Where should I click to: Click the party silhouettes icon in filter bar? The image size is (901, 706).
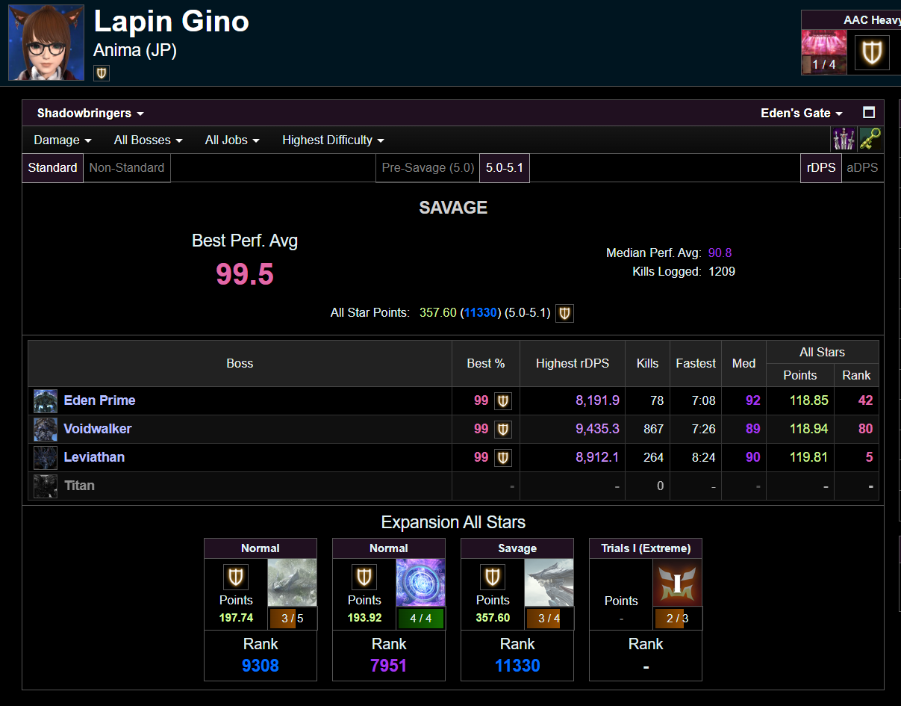[x=844, y=139]
